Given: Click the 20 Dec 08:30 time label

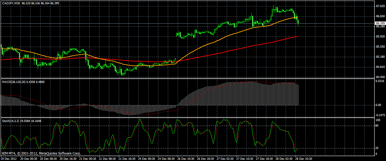Looking at the screenshot, I should pos(48,159).
